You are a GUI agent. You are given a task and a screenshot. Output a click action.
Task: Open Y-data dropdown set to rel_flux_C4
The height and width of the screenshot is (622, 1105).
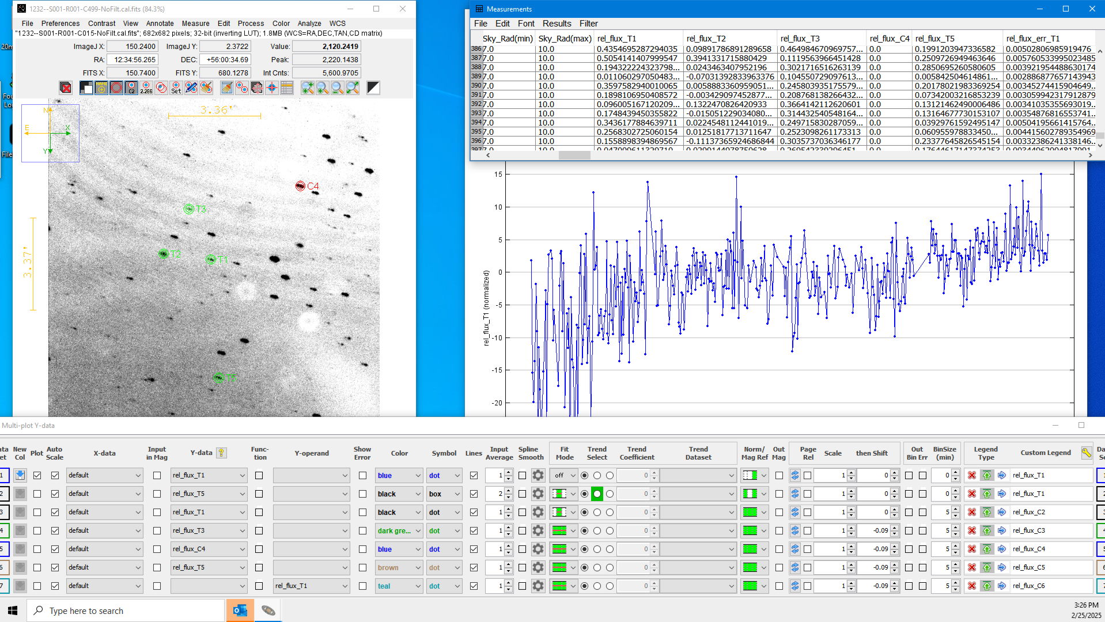click(209, 549)
